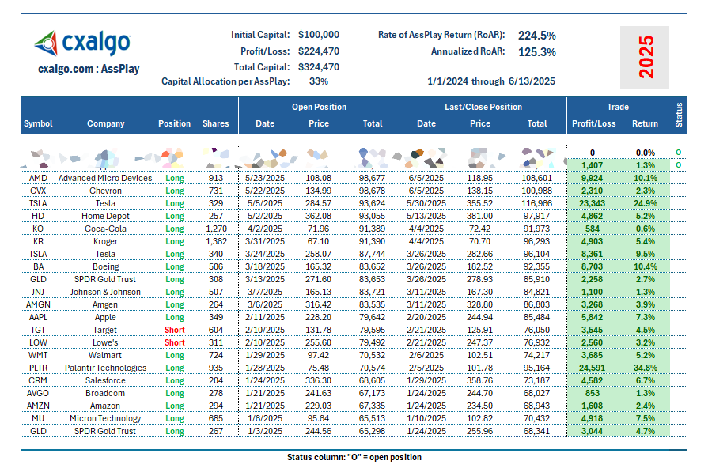Click the 24.9% return cell
The height and width of the screenshot is (476, 708).
(x=646, y=203)
